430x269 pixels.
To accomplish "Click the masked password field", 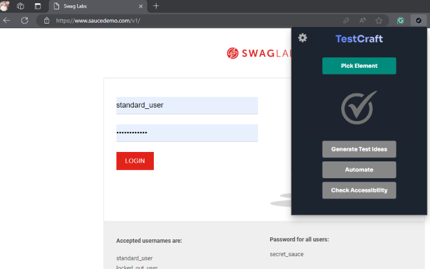I will click(x=187, y=133).
